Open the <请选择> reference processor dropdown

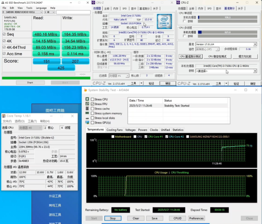pyautogui.click(x=226, y=71)
